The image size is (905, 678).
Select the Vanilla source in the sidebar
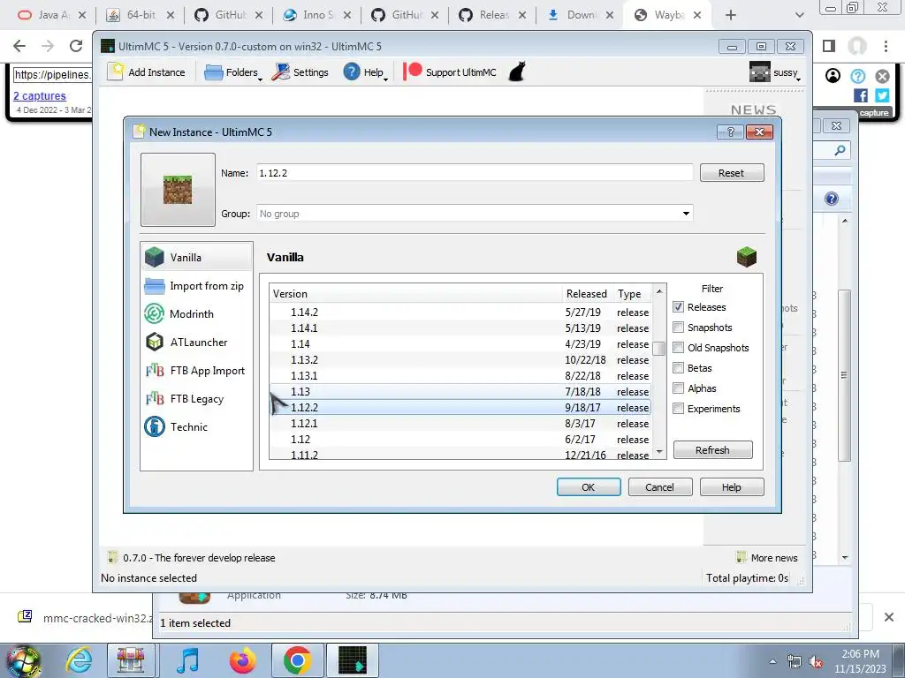196,257
